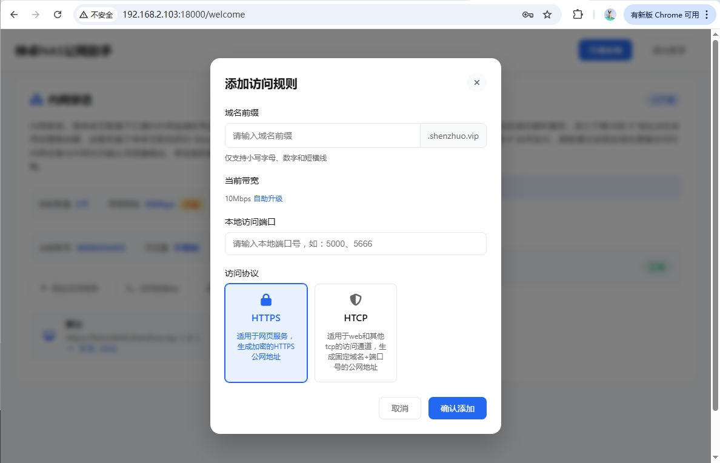Click the HTCP shield icon

click(356, 300)
